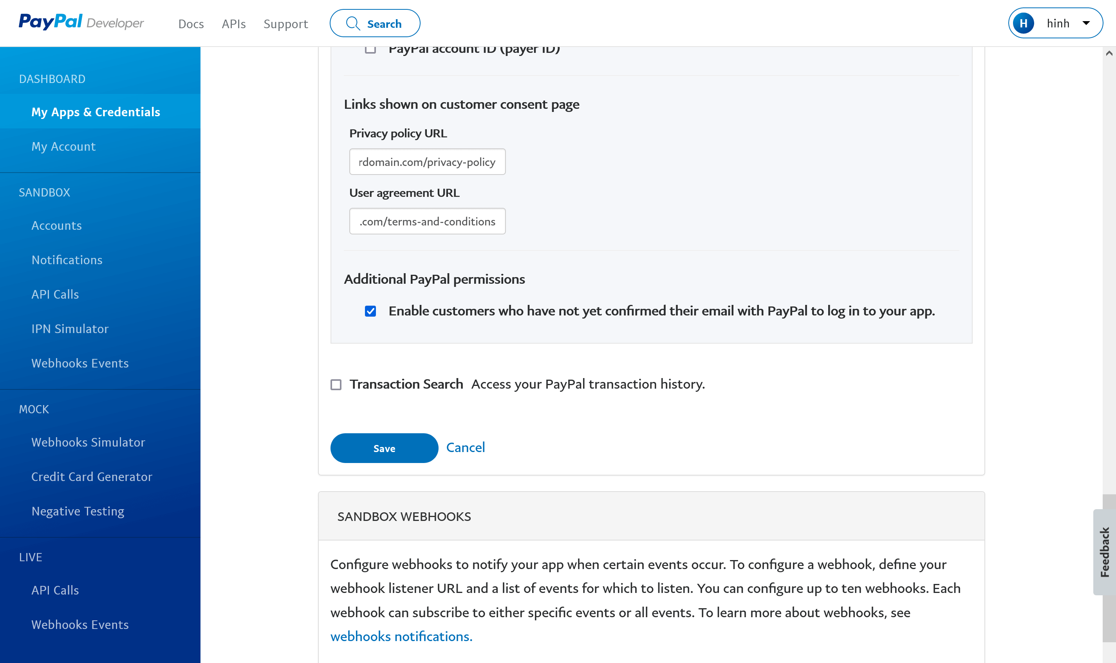This screenshot has height=663, width=1116.
Task: Open the Feedback side tab
Action: [1104, 552]
